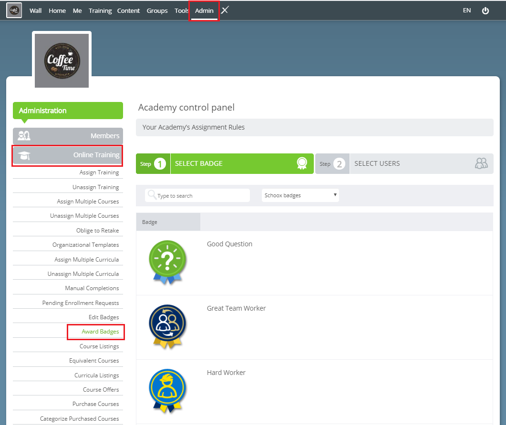
Task: Click the badge ribbon icon on SELECT BADGE step
Action: (302, 163)
